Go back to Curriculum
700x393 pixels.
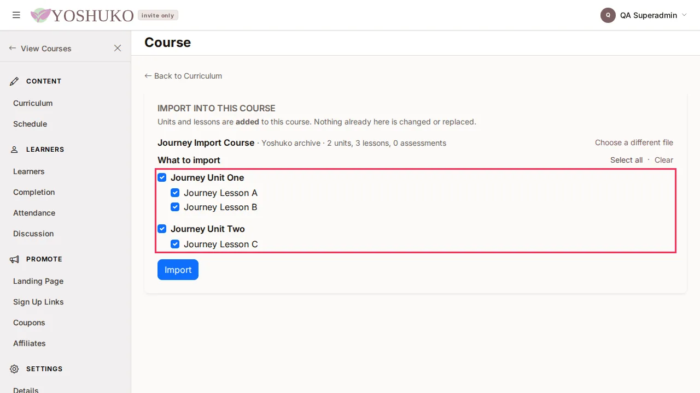[x=183, y=76]
